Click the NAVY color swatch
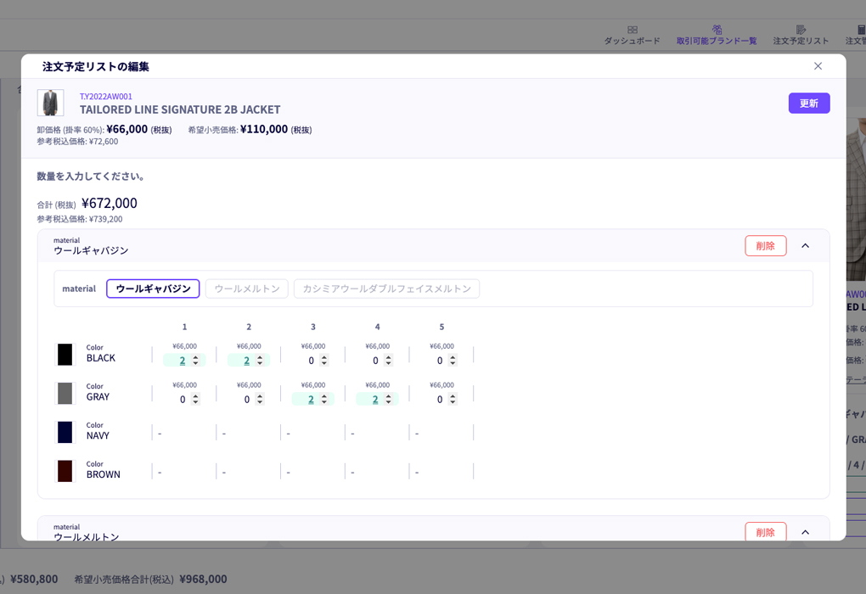 coord(65,432)
